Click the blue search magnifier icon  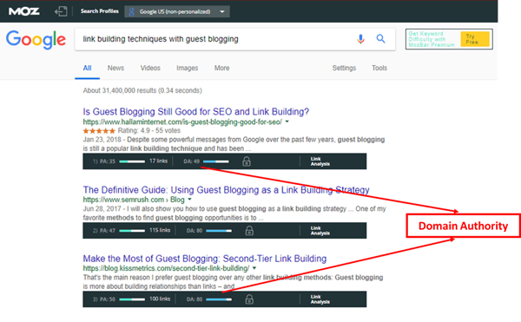coord(381,39)
